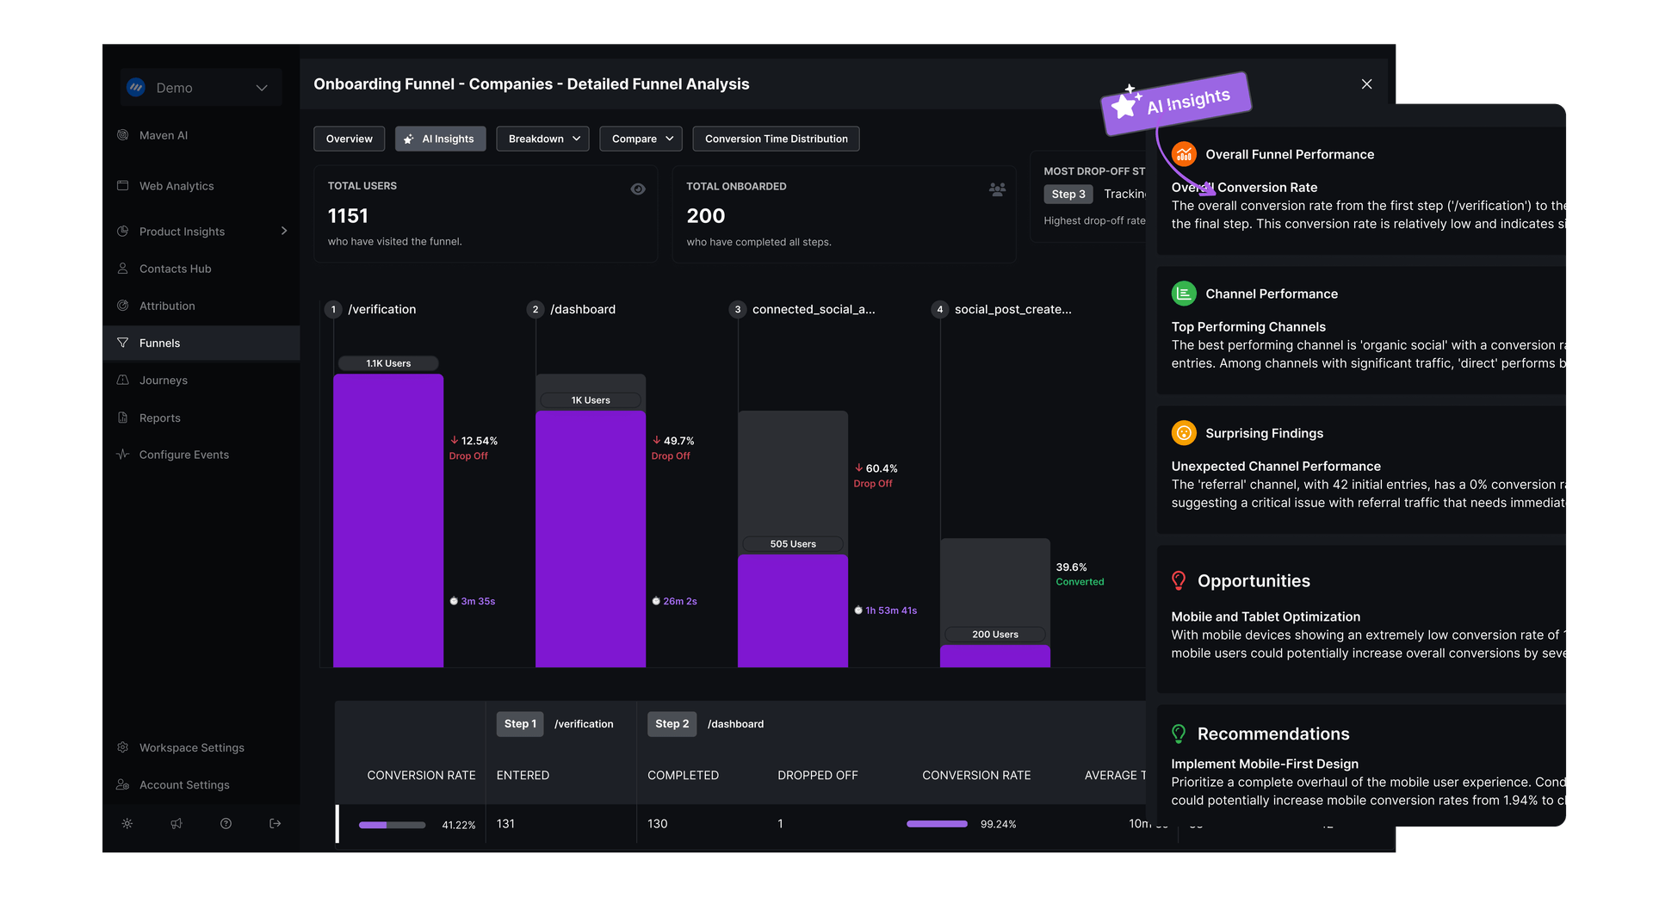Switch to the AI Insights tab

[440, 139]
